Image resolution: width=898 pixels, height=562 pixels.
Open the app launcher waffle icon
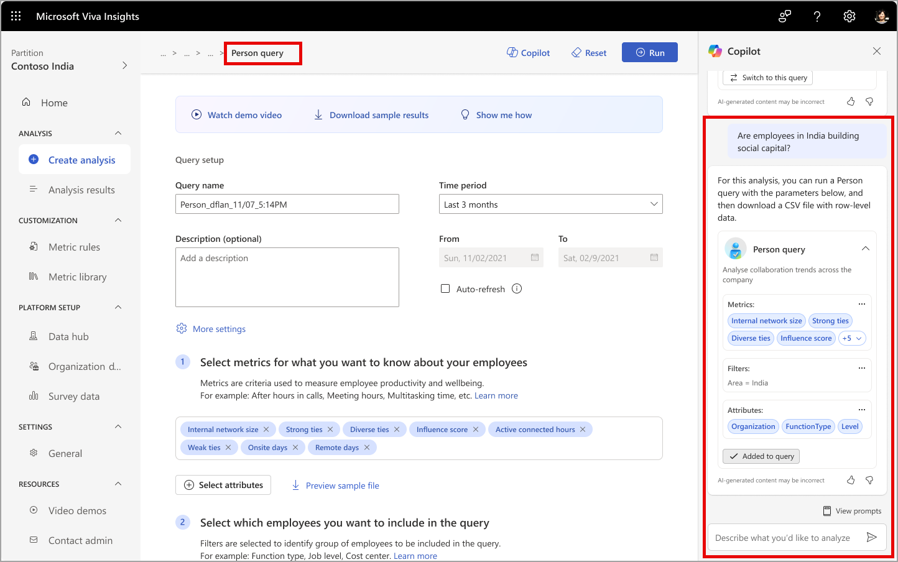click(16, 16)
